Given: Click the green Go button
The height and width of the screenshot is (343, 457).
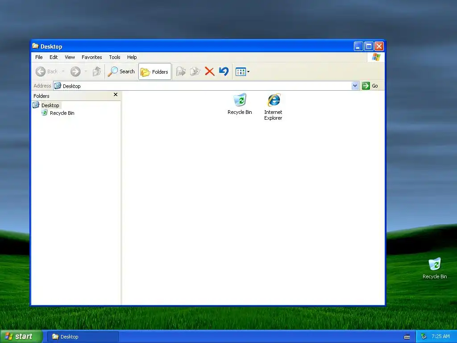Looking at the screenshot, I should tap(370, 86).
